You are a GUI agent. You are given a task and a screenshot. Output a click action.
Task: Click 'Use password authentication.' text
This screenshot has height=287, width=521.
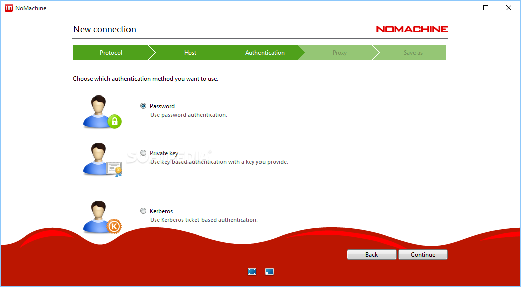coord(189,115)
